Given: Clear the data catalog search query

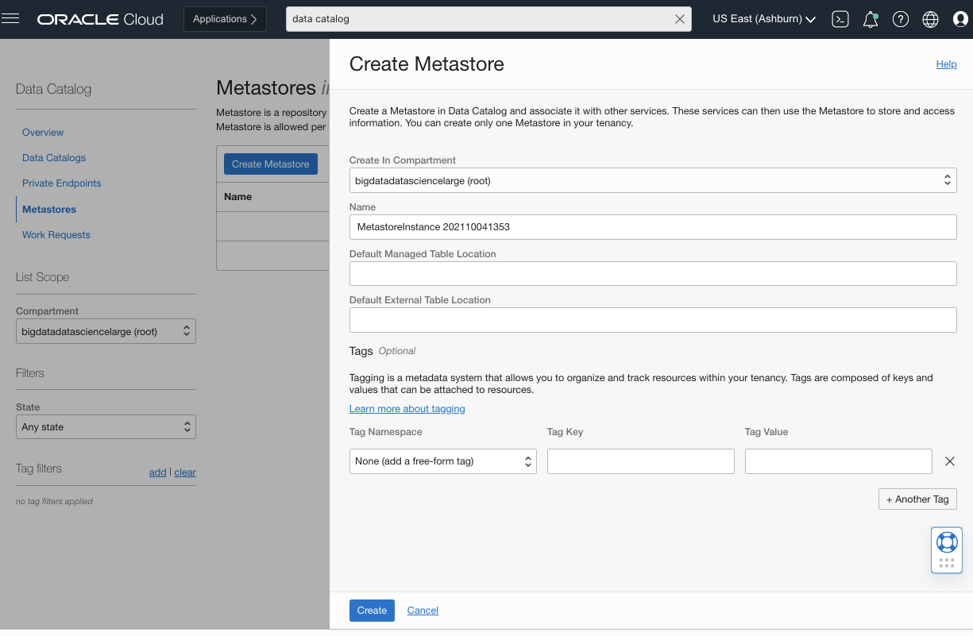Looking at the screenshot, I should pyautogui.click(x=679, y=18).
